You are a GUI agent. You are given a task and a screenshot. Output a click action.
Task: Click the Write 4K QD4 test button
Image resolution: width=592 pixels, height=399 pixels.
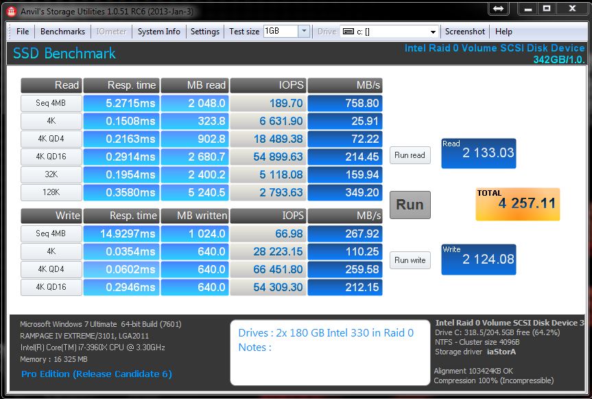[x=51, y=269]
